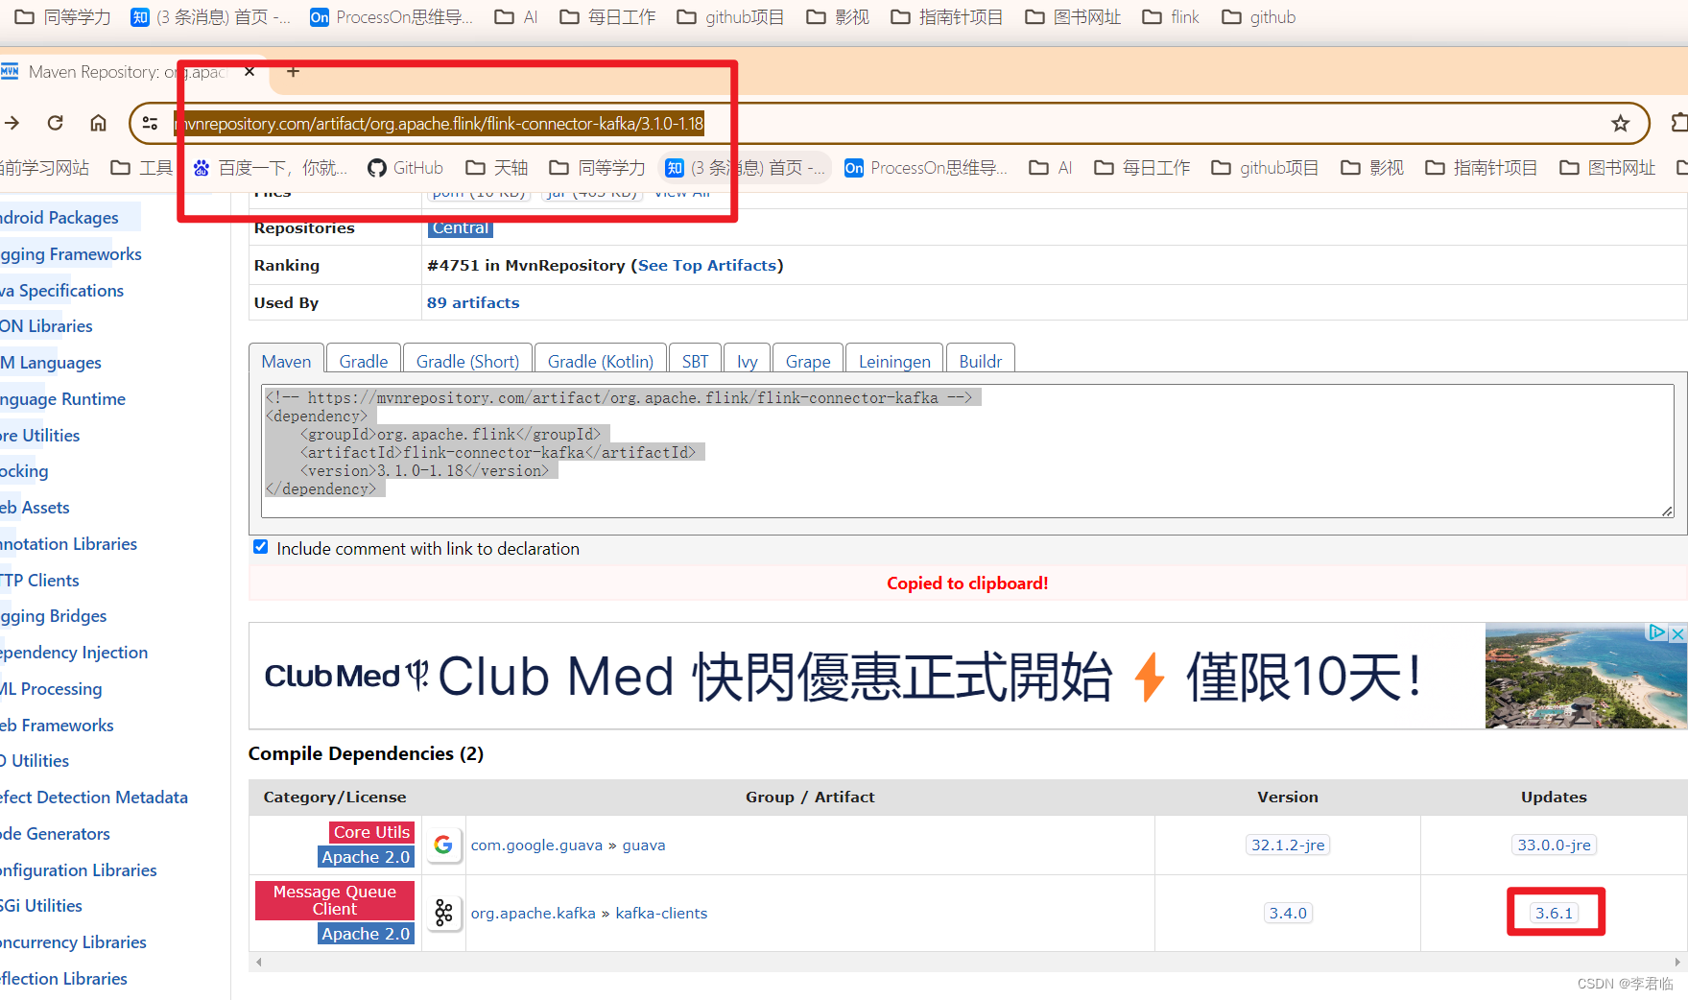Viewport: 1688px width, 1000px height.
Task: Switch to the Grape tab
Action: [x=808, y=361]
